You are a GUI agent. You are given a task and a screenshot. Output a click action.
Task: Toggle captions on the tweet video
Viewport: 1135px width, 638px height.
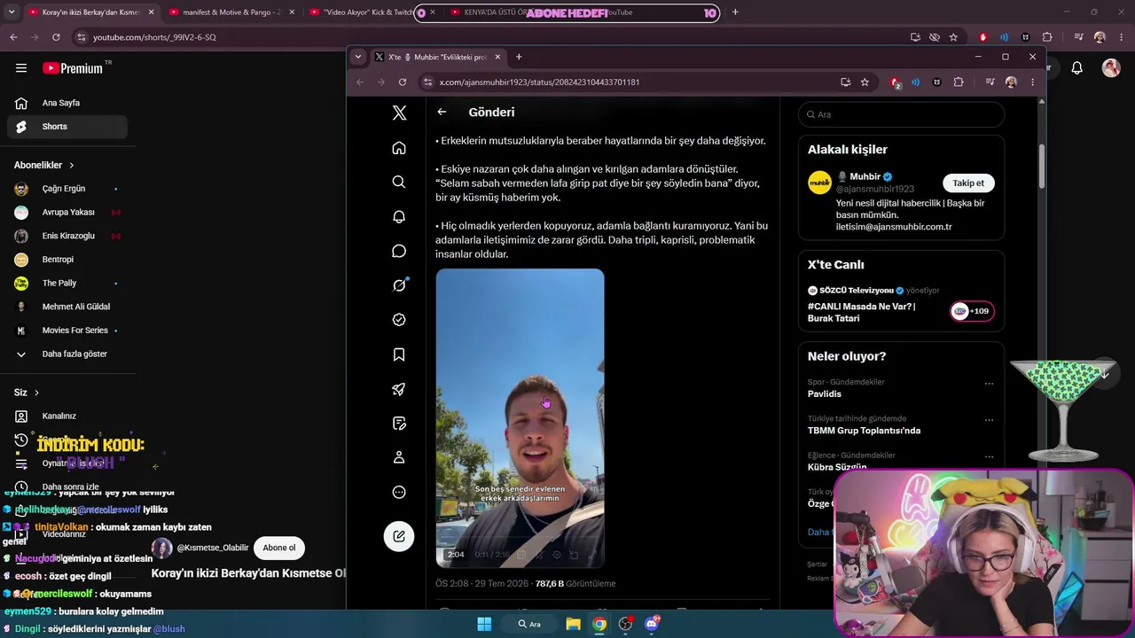click(x=521, y=555)
